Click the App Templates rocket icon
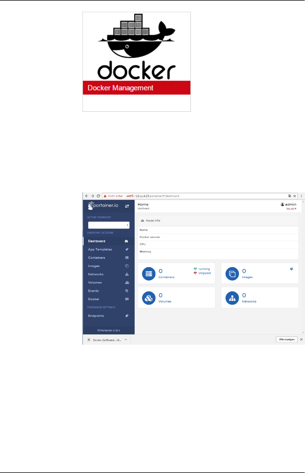Image resolution: width=305 pixels, height=473 pixels. pyautogui.click(x=127, y=249)
